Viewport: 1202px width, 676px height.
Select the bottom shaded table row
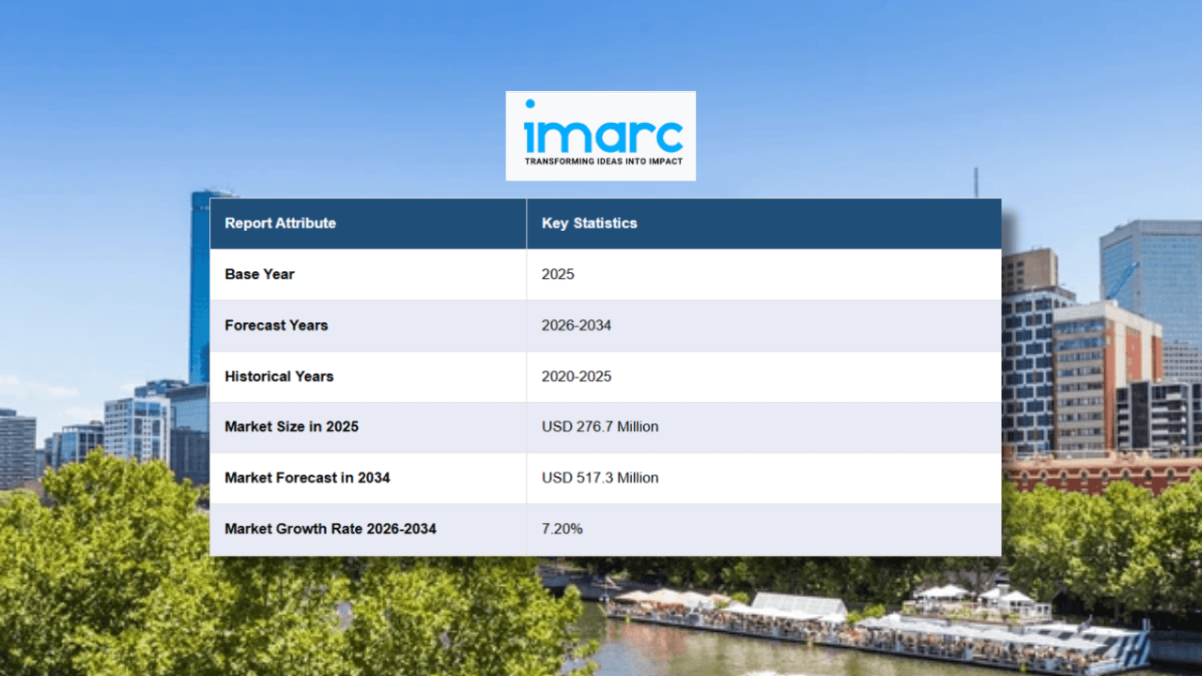pyautogui.click(x=606, y=529)
